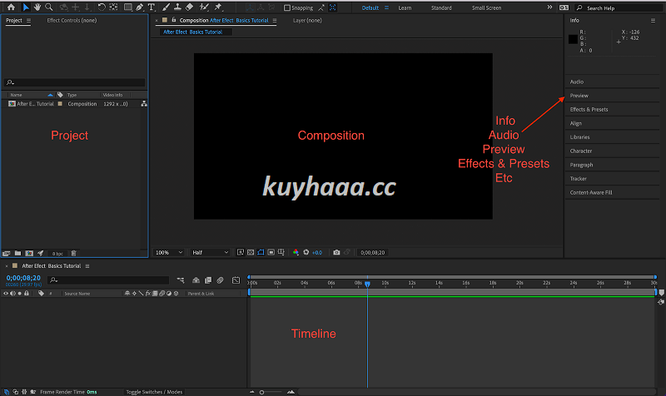Sort project items by Name column
The height and width of the screenshot is (396, 666).
pos(16,95)
